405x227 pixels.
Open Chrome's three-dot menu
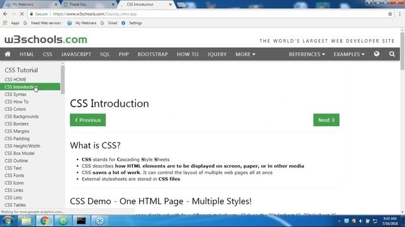click(399, 14)
